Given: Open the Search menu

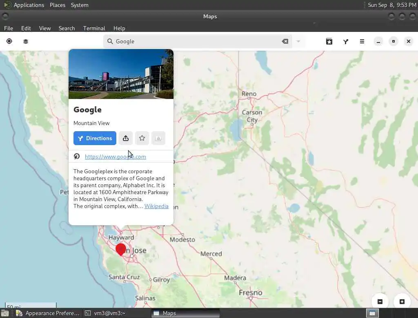Looking at the screenshot, I should (x=67, y=28).
